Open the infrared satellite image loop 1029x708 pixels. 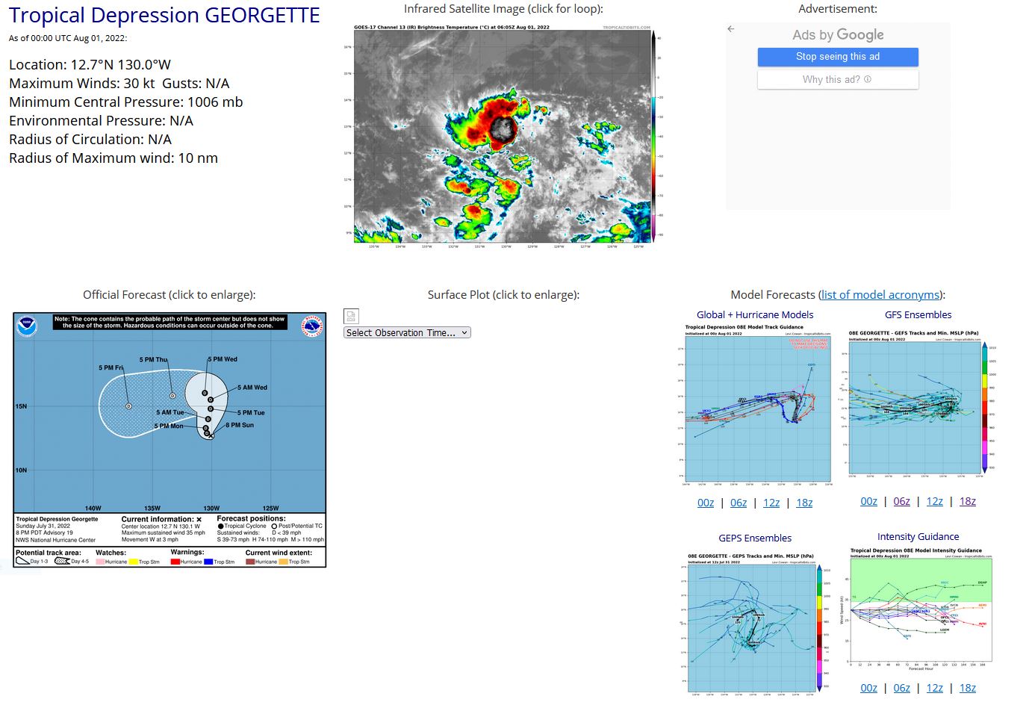503,134
